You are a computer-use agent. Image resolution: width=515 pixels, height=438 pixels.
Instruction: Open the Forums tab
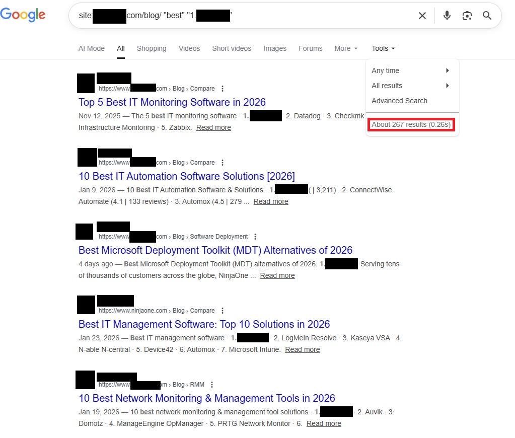pyautogui.click(x=311, y=49)
